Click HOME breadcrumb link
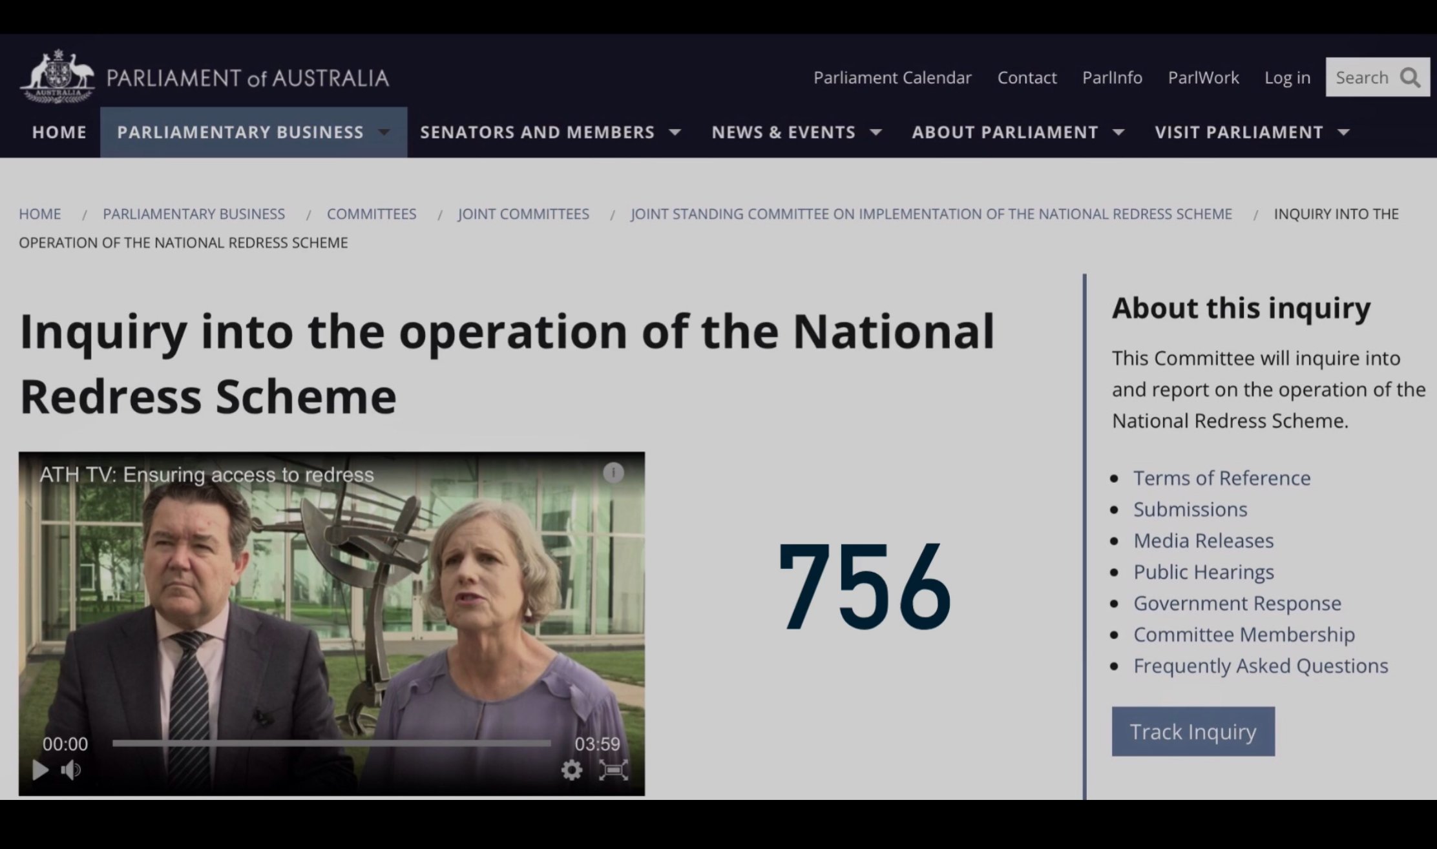Screen dimensions: 1437x849 [x=40, y=214]
